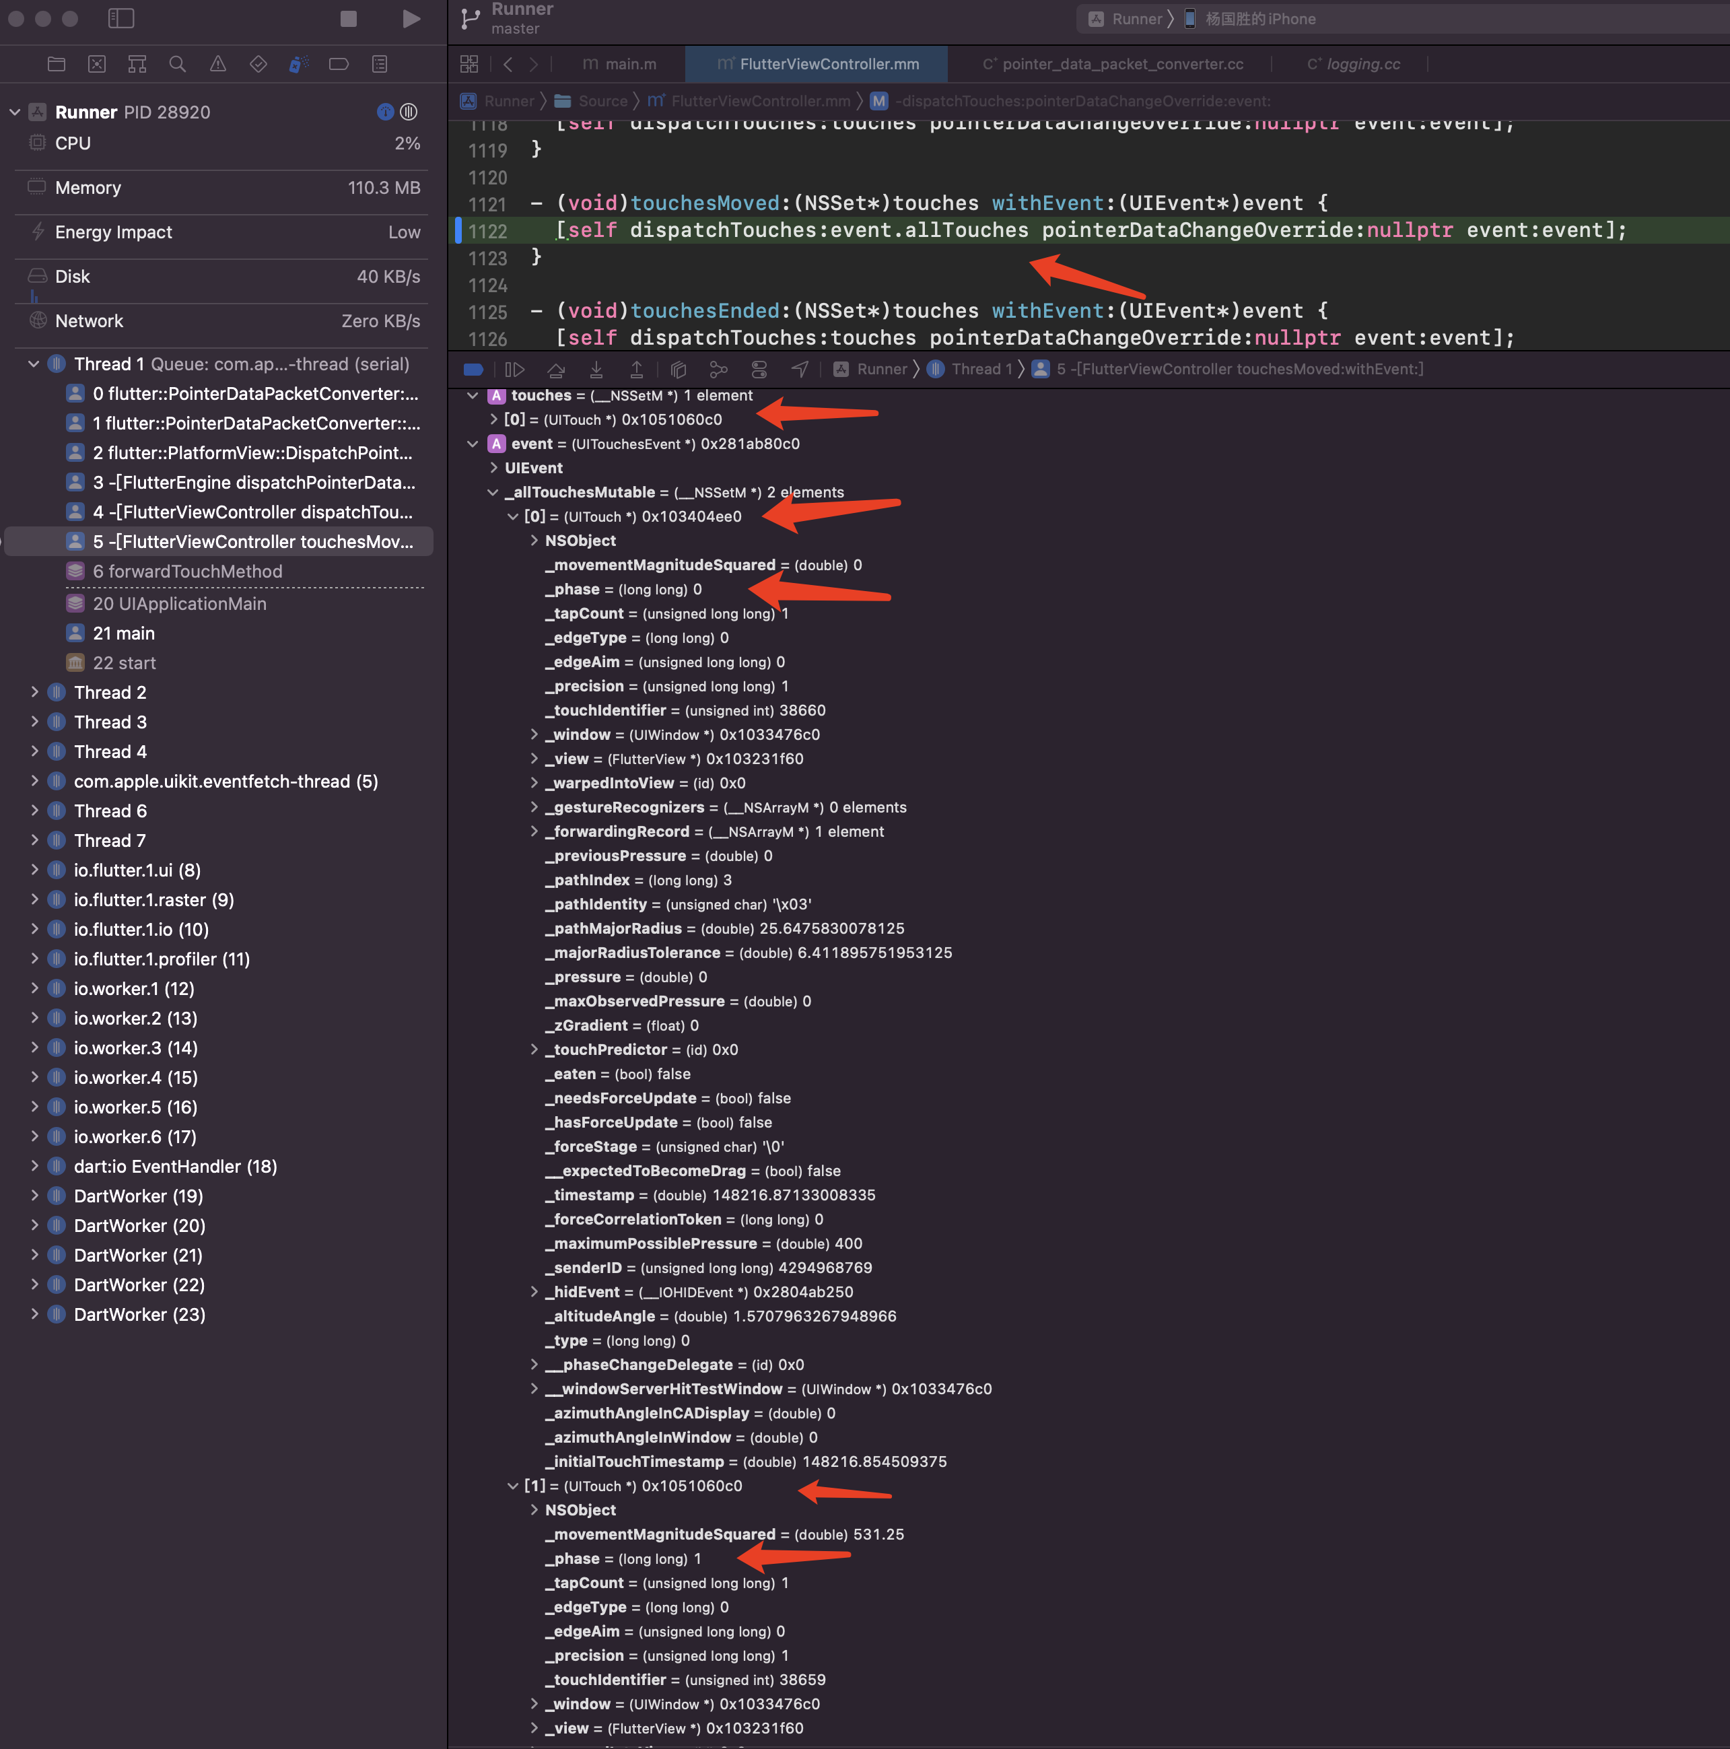Viewport: 1730px width, 1749px height.
Task: Open Debug Memory Graph
Action: tap(719, 370)
